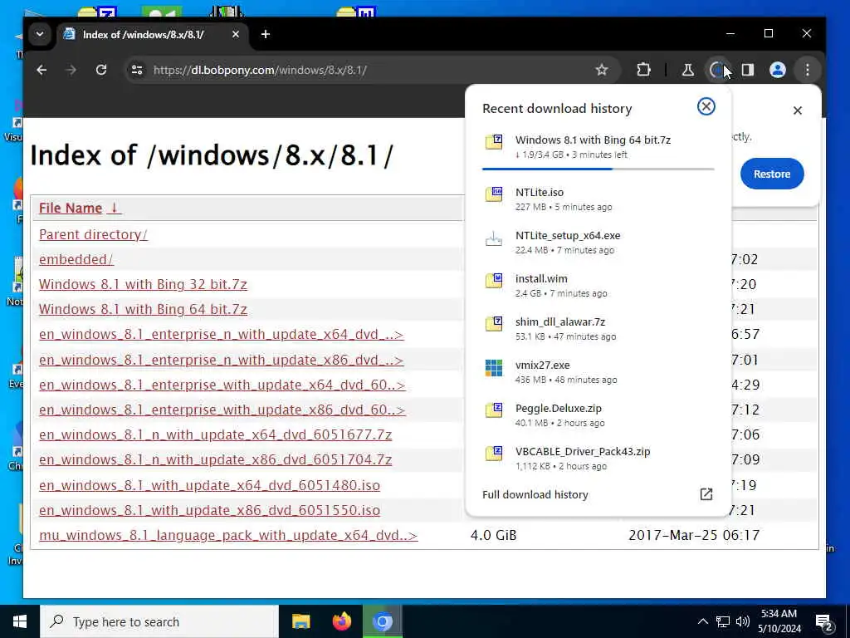The image size is (850, 638).
Task: Open the embedded/ folder link
Action: [x=76, y=259]
